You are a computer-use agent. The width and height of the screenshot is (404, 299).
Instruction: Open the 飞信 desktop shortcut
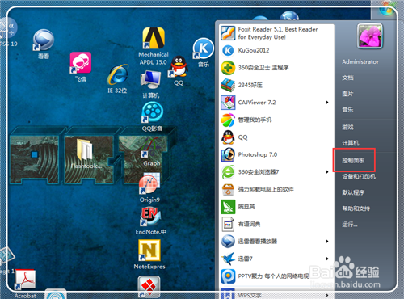point(81,67)
